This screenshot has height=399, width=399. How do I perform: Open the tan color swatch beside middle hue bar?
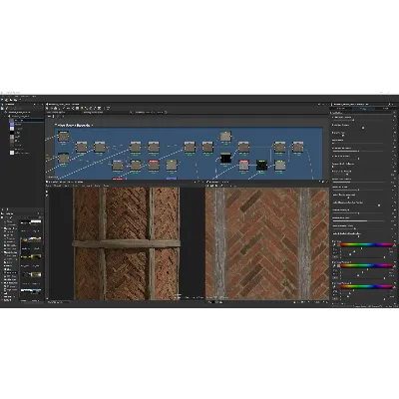[x=338, y=265]
